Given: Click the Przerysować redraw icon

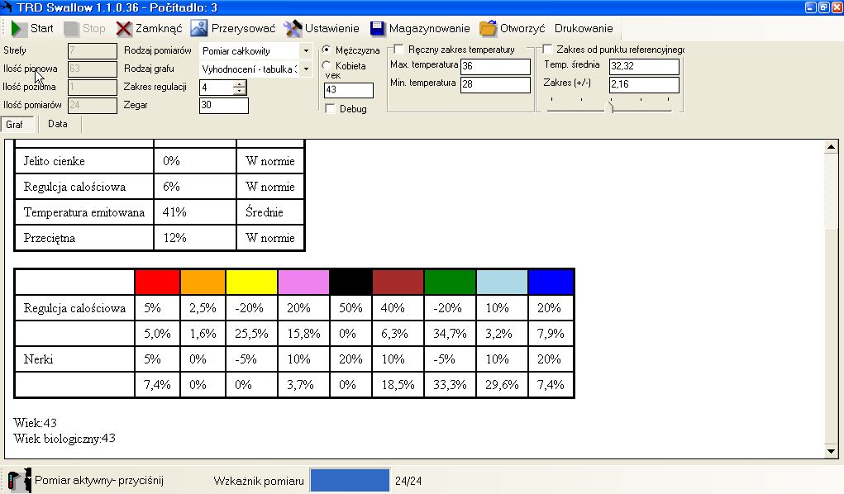Looking at the screenshot, I should (199, 29).
